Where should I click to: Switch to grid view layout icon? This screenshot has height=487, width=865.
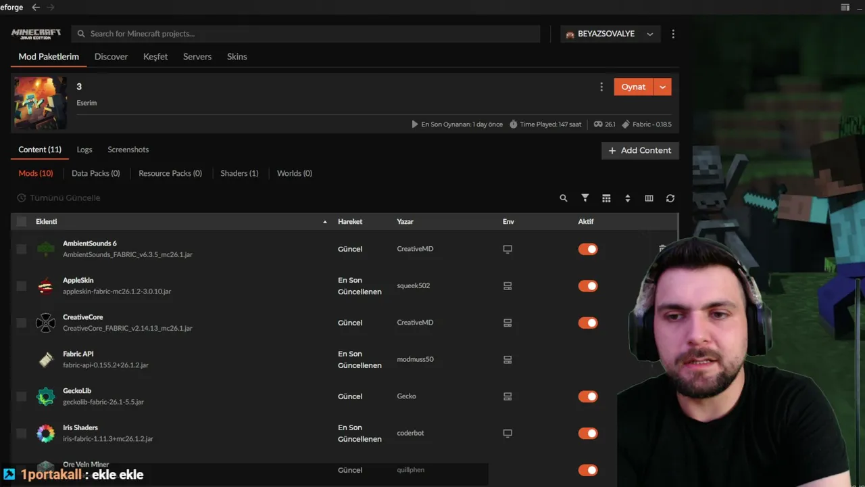606,198
